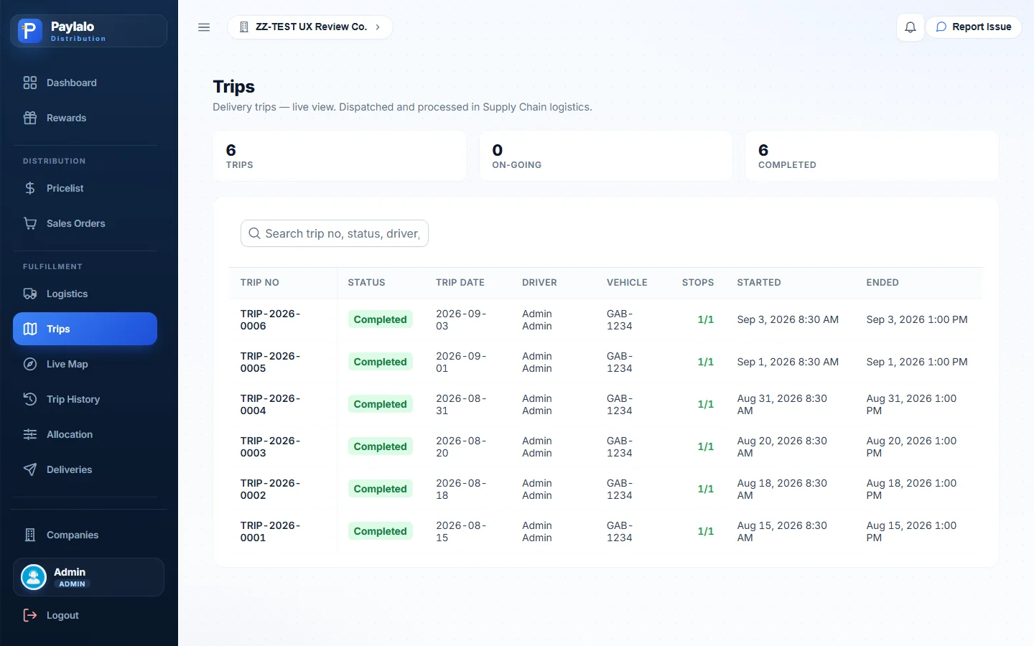This screenshot has height=646, width=1034.
Task: Click stops 1/1 in TRIP-2026-0002 row
Action: tap(706, 489)
